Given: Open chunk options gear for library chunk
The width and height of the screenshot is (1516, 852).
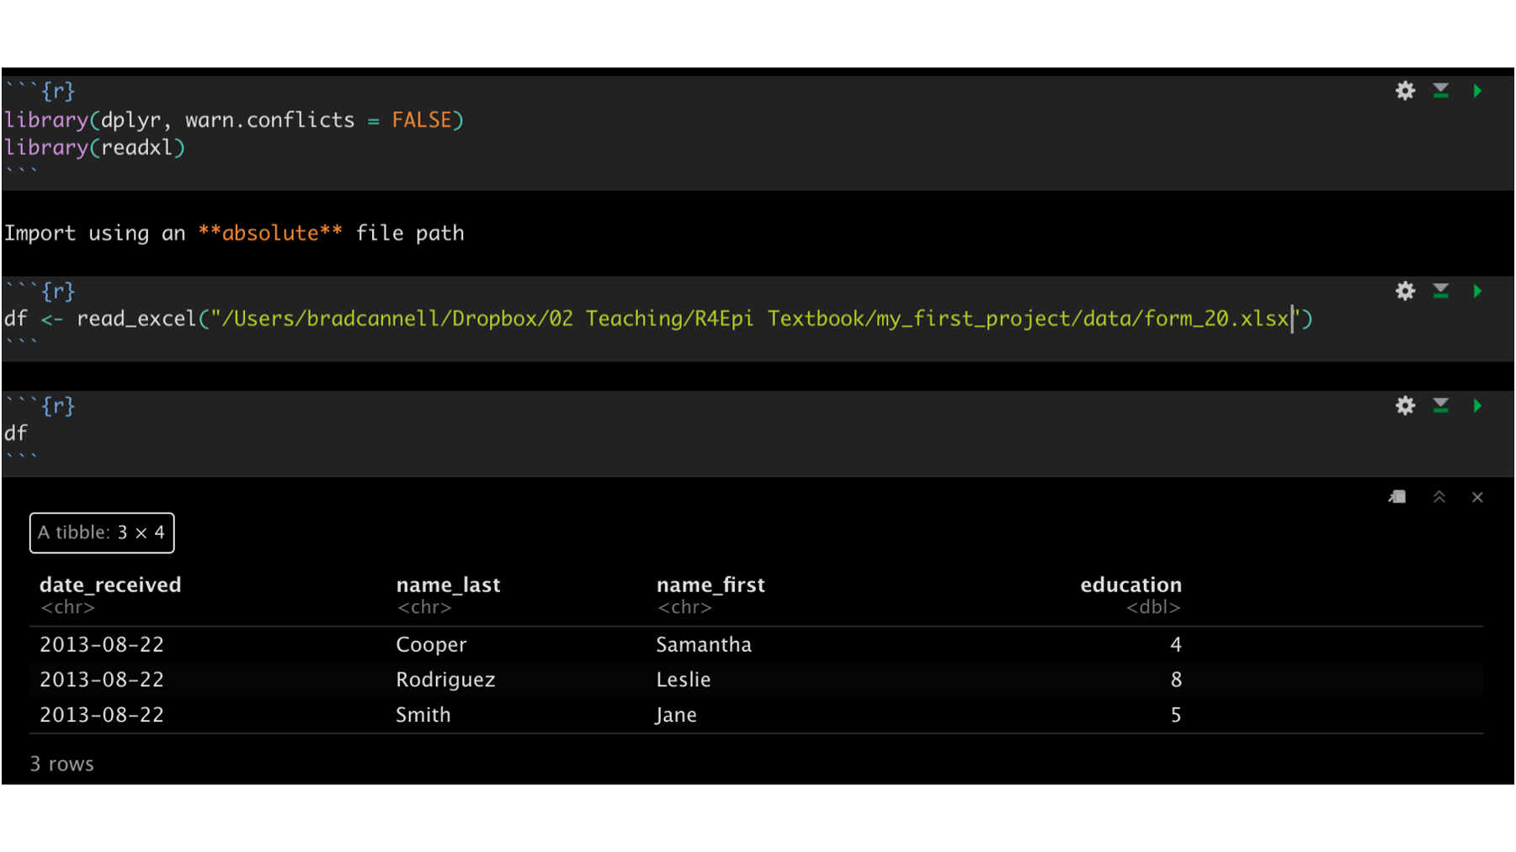Looking at the screenshot, I should click(x=1405, y=91).
